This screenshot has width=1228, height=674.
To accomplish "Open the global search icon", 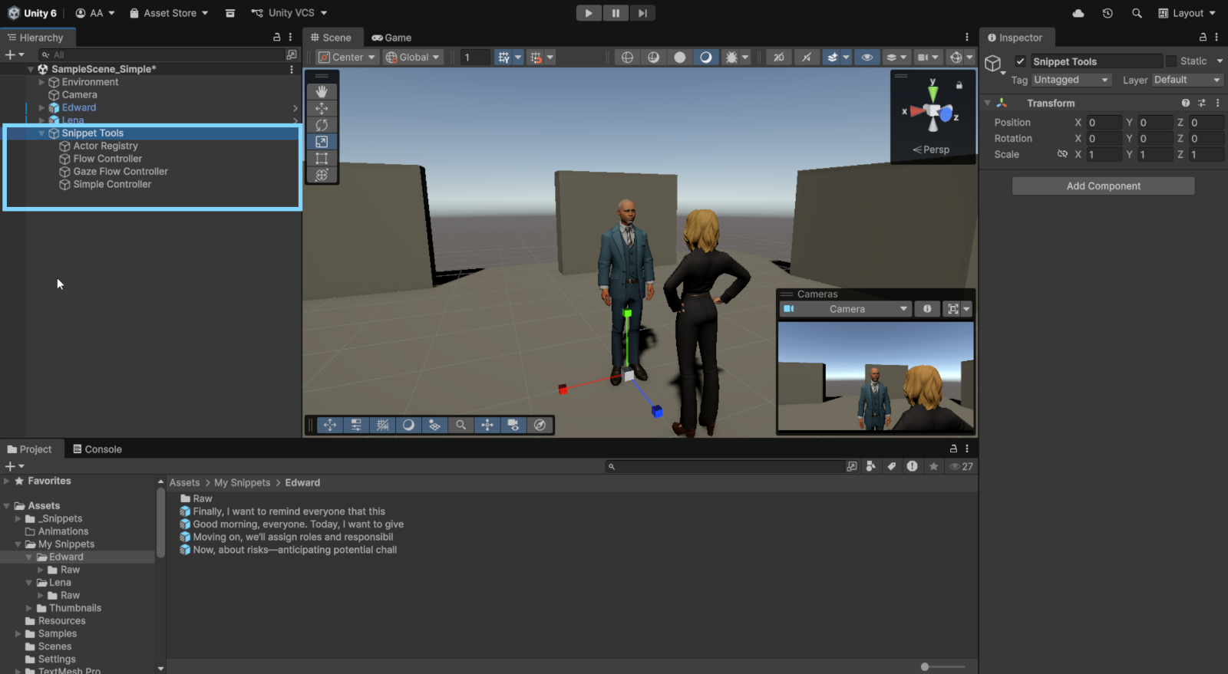I will point(1137,13).
